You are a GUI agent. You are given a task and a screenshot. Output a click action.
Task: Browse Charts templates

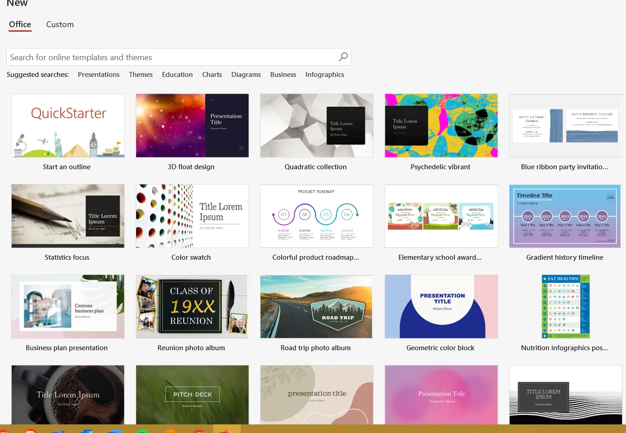[x=212, y=74]
